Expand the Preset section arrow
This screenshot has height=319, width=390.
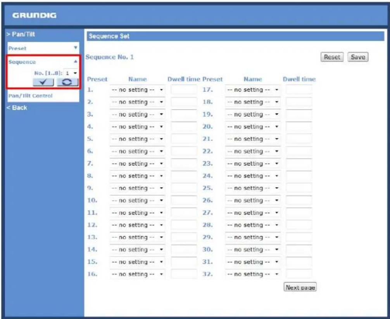coord(75,48)
